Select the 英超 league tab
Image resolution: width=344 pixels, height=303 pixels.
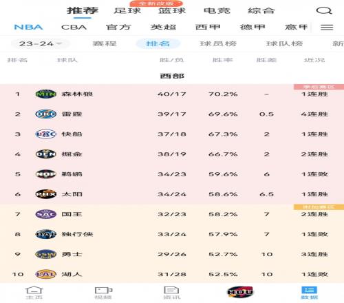[163, 27]
